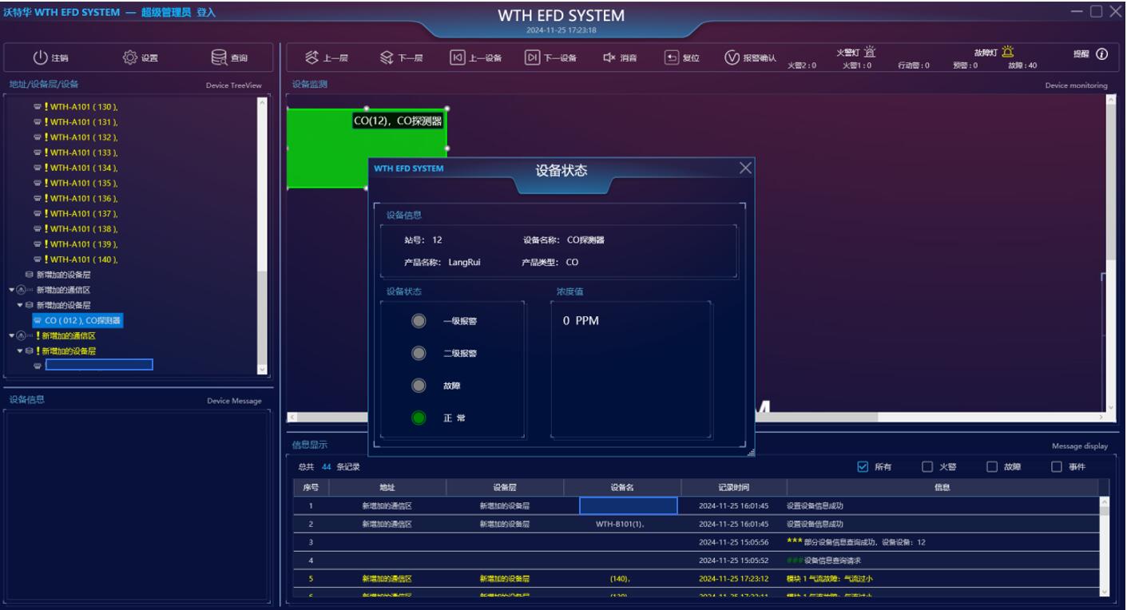Check the 事件 filter checkbox
The image size is (1127, 610).
[x=1057, y=467]
